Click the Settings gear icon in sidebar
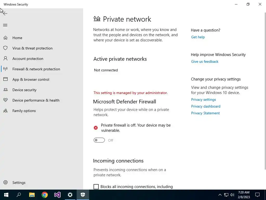Viewport: 266px width, 200px height. pos(5,182)
